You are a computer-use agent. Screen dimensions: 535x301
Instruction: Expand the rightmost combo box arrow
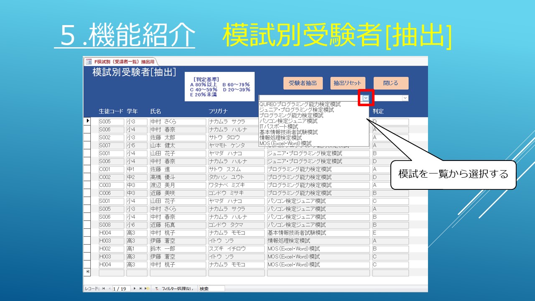[x=405, y=98]
